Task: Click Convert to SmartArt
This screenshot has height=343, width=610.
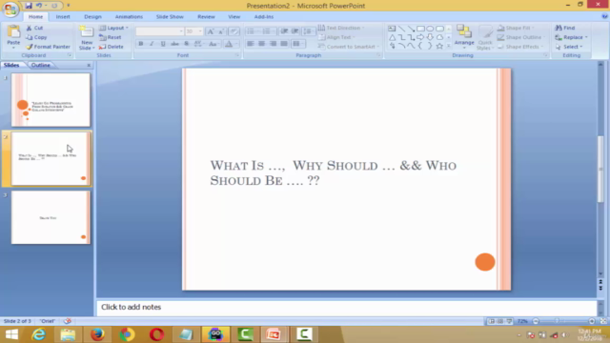Action: pyautogui.click(x=348, y=47)
